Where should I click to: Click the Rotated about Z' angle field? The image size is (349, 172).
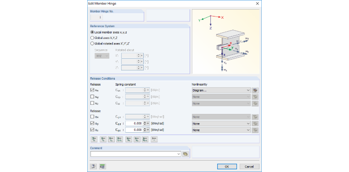[129, 68]
